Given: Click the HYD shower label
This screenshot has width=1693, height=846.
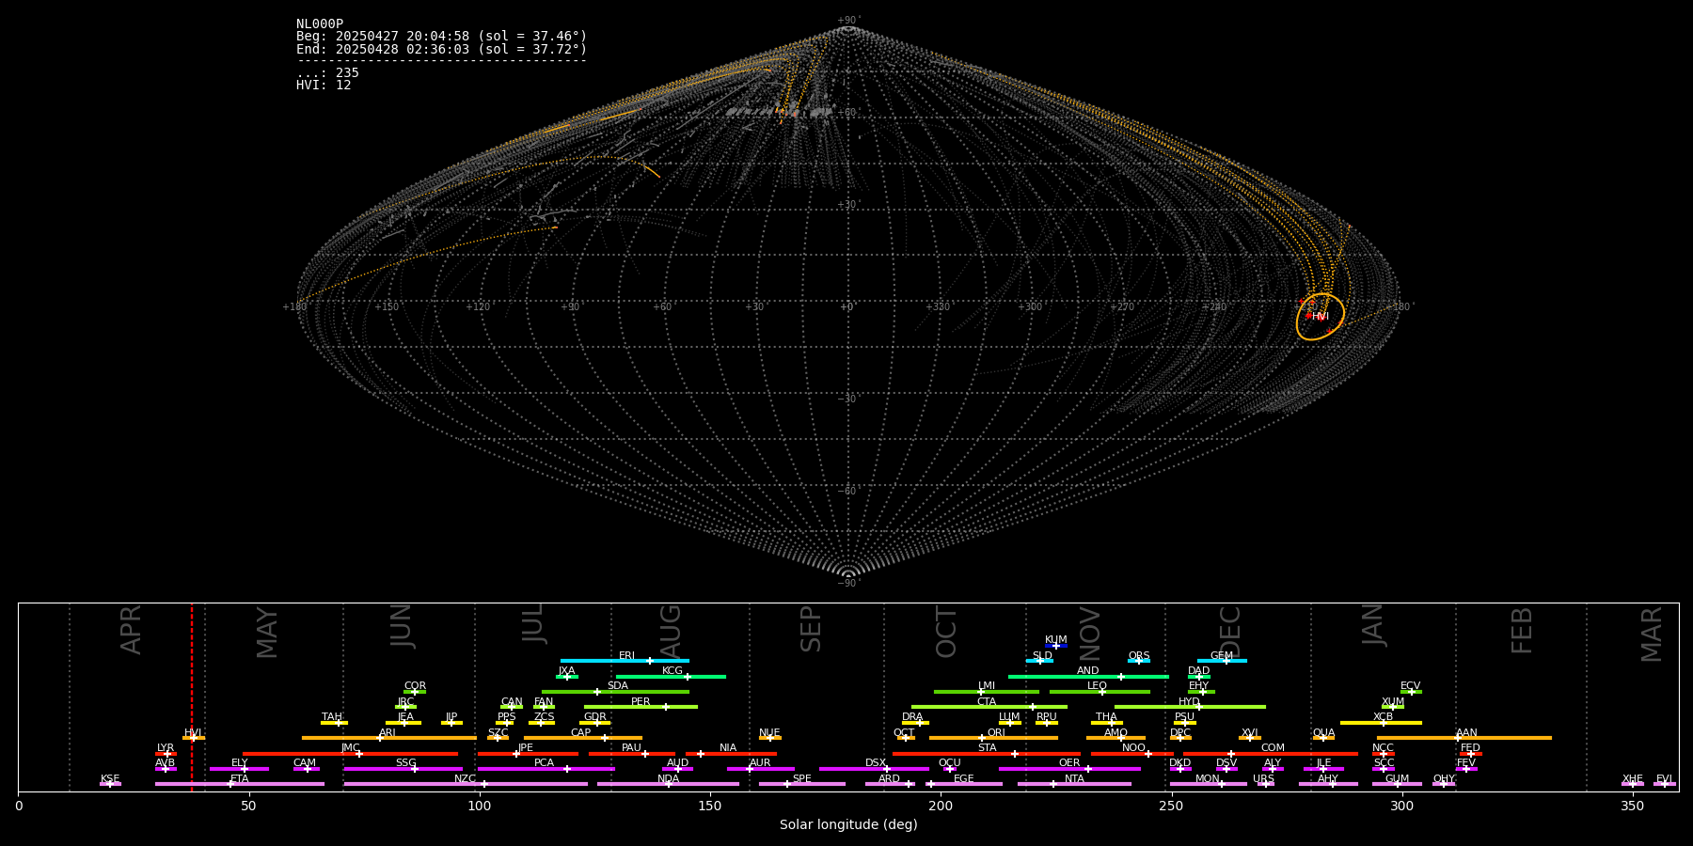Looking at the screenshot, I should (x=1189, y=702).
